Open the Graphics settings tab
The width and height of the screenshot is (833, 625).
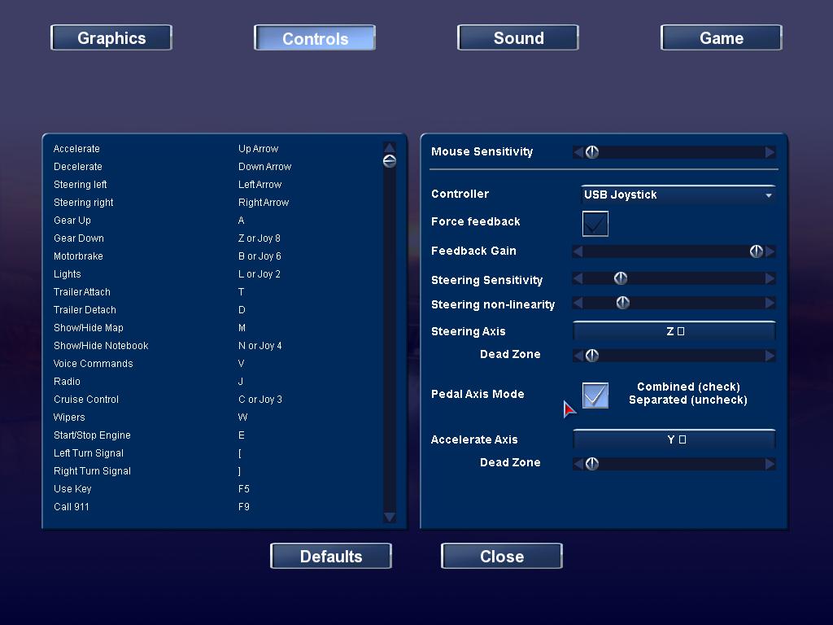click(111, 37)
